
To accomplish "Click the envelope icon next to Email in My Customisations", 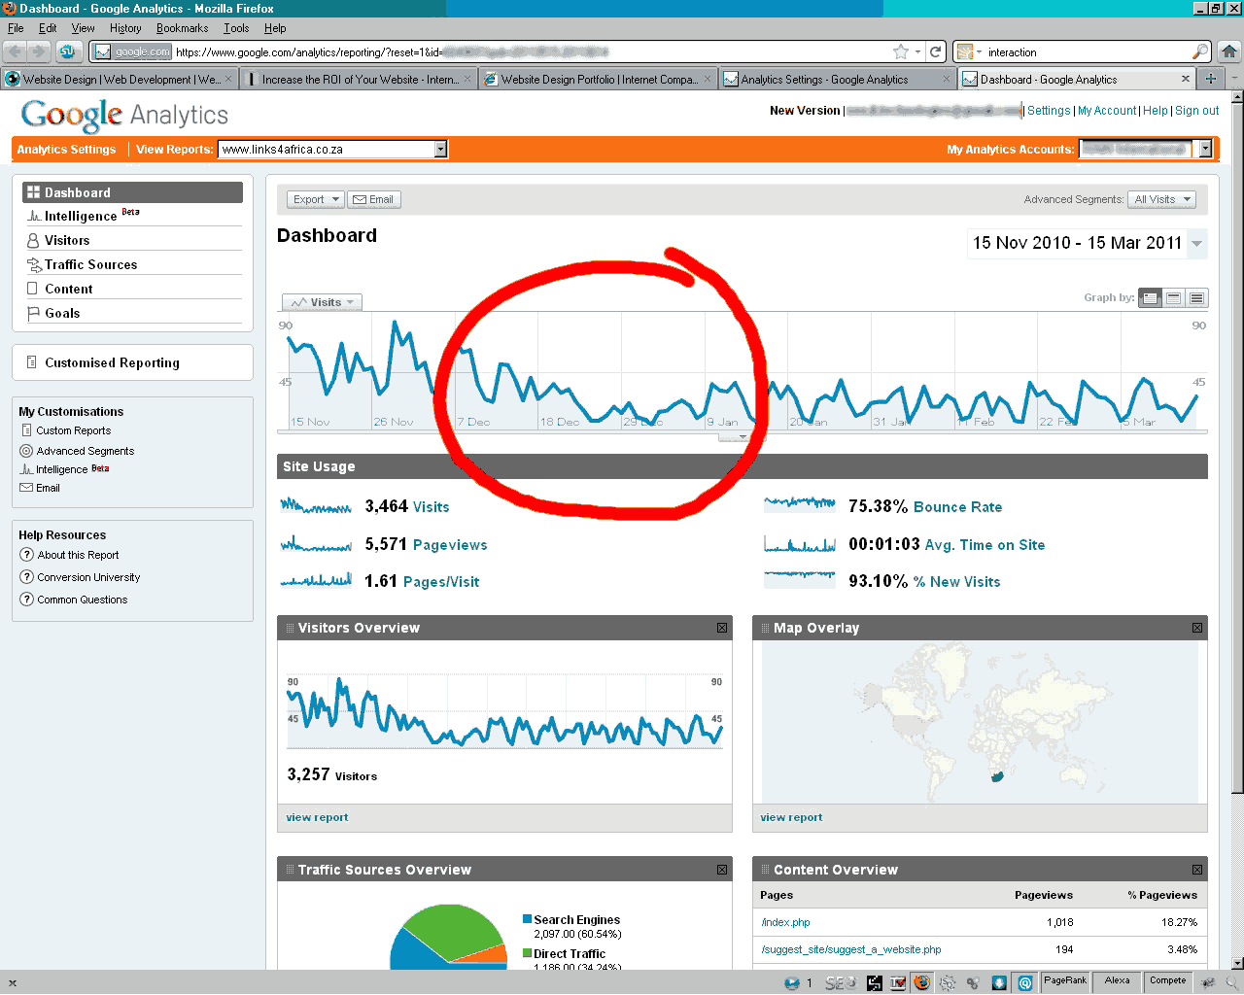I will click(x=26, y=488).
